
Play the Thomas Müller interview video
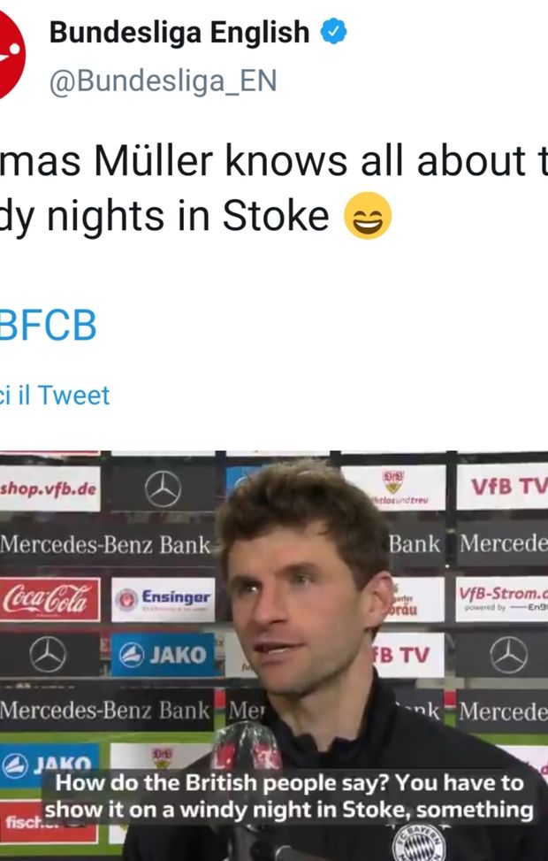(274, 655)
